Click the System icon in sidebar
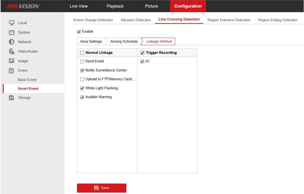 click(x=12, y=32)
